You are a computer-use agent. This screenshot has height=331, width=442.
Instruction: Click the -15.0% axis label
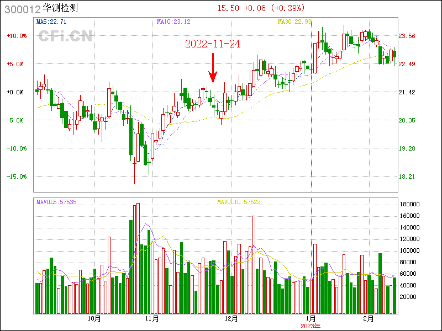pyautogui.click(x=17, y=177)
